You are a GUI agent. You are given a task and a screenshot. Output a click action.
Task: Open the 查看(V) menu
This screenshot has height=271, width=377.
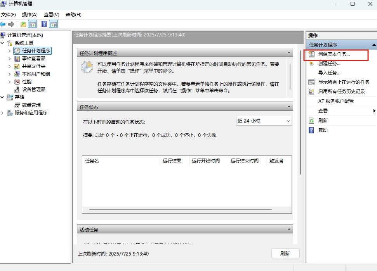(x=52, y=15)
